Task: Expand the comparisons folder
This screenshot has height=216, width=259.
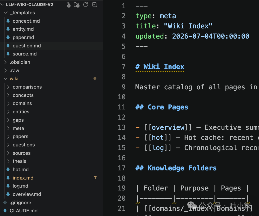Action: pyautogui.click(x=8, y=87)
